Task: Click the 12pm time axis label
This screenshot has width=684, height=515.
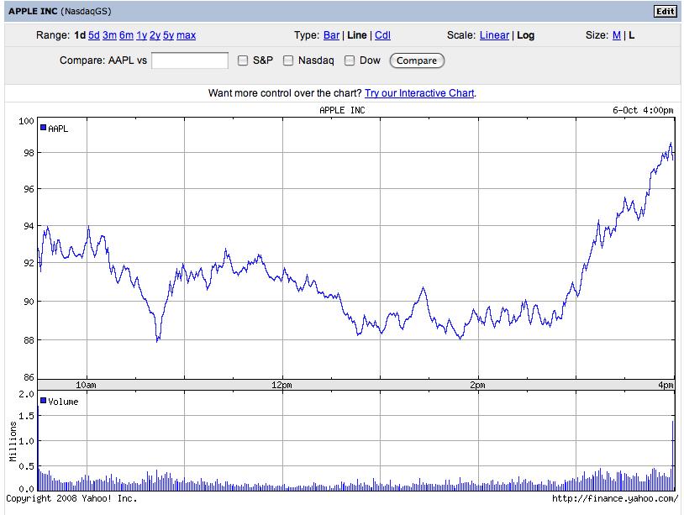Action: point(281,385)
